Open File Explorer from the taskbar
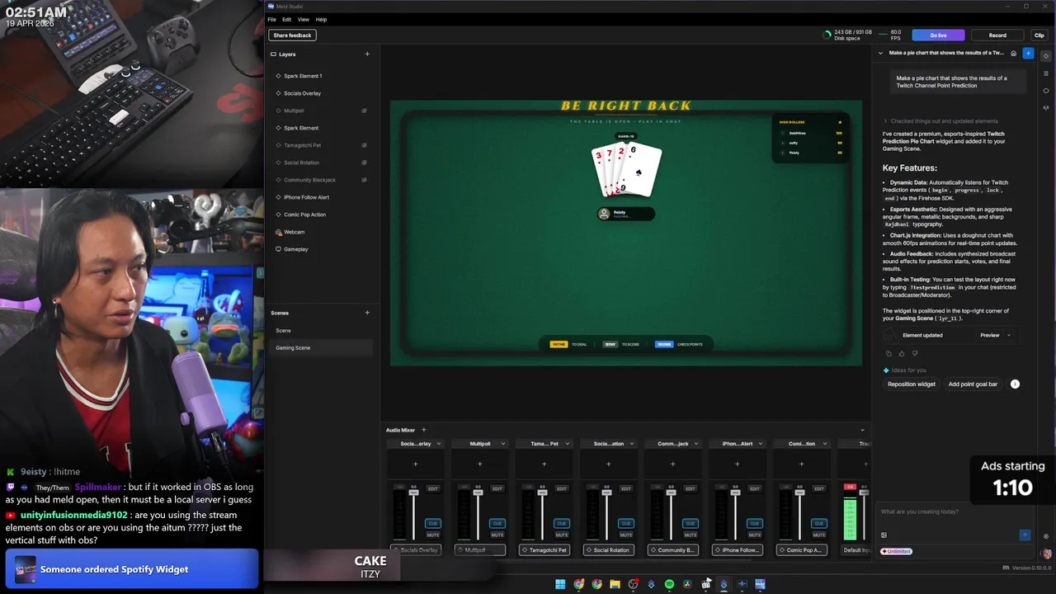 pyautogui.click(x=615, y=584)
